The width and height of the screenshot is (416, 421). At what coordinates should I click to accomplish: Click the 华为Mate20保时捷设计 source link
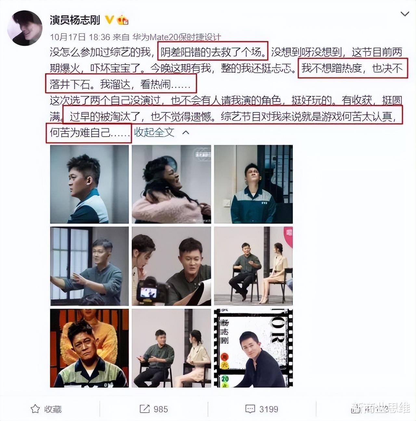point(176,37)
